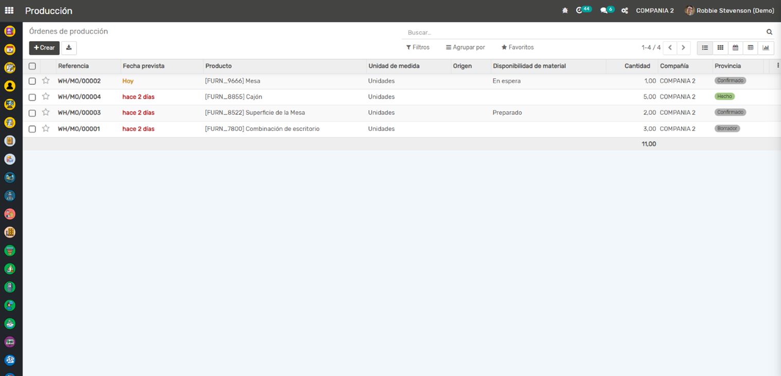Open COMPANIA 2 company switcher

point(654,11)
